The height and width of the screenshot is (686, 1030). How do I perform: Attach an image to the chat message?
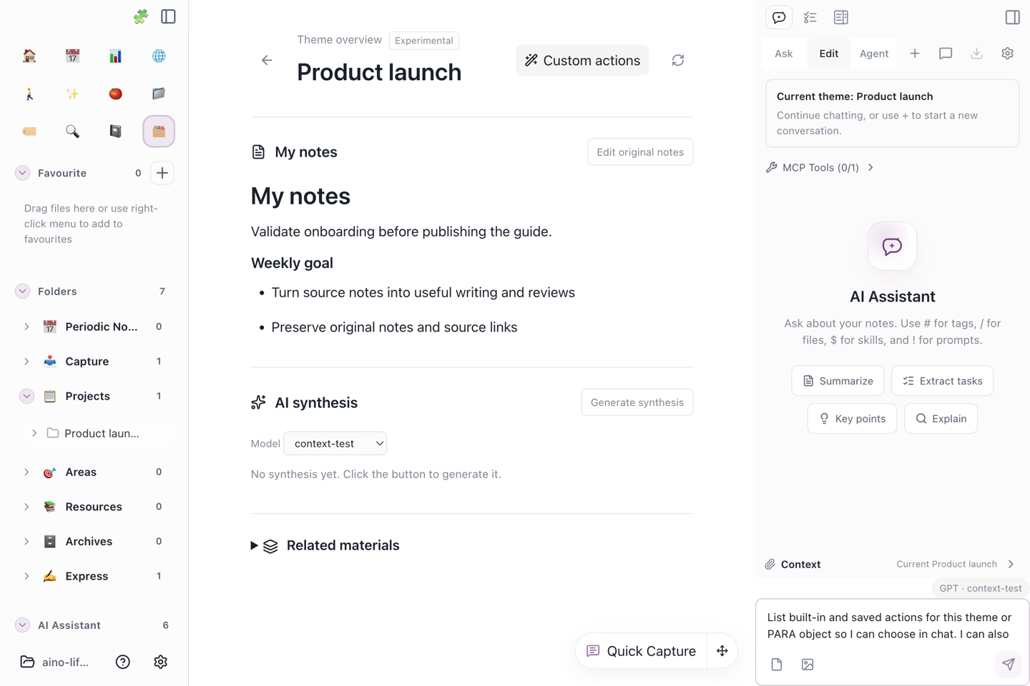click(x=808, y=665)
